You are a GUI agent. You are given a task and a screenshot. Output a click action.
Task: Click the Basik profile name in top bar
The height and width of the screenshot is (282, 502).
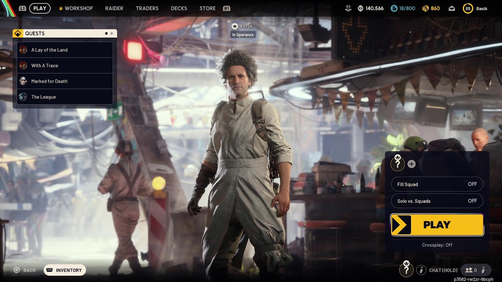coord(482,8)
